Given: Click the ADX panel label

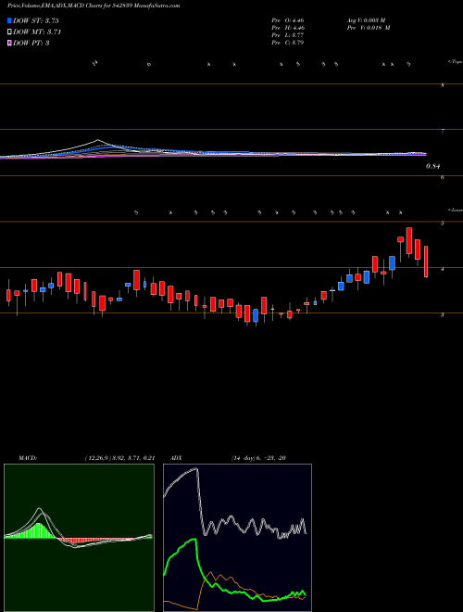Looking at the screenshot, I should (177, 458).
